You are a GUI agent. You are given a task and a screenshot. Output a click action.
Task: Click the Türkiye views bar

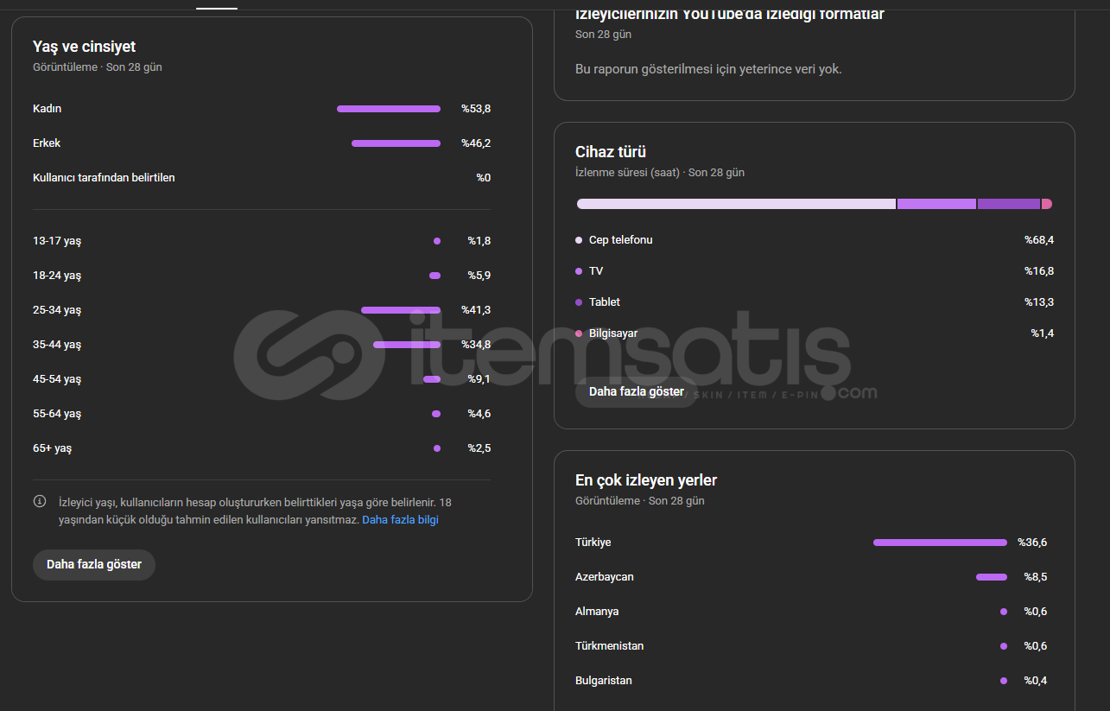[x=940, y=543]
